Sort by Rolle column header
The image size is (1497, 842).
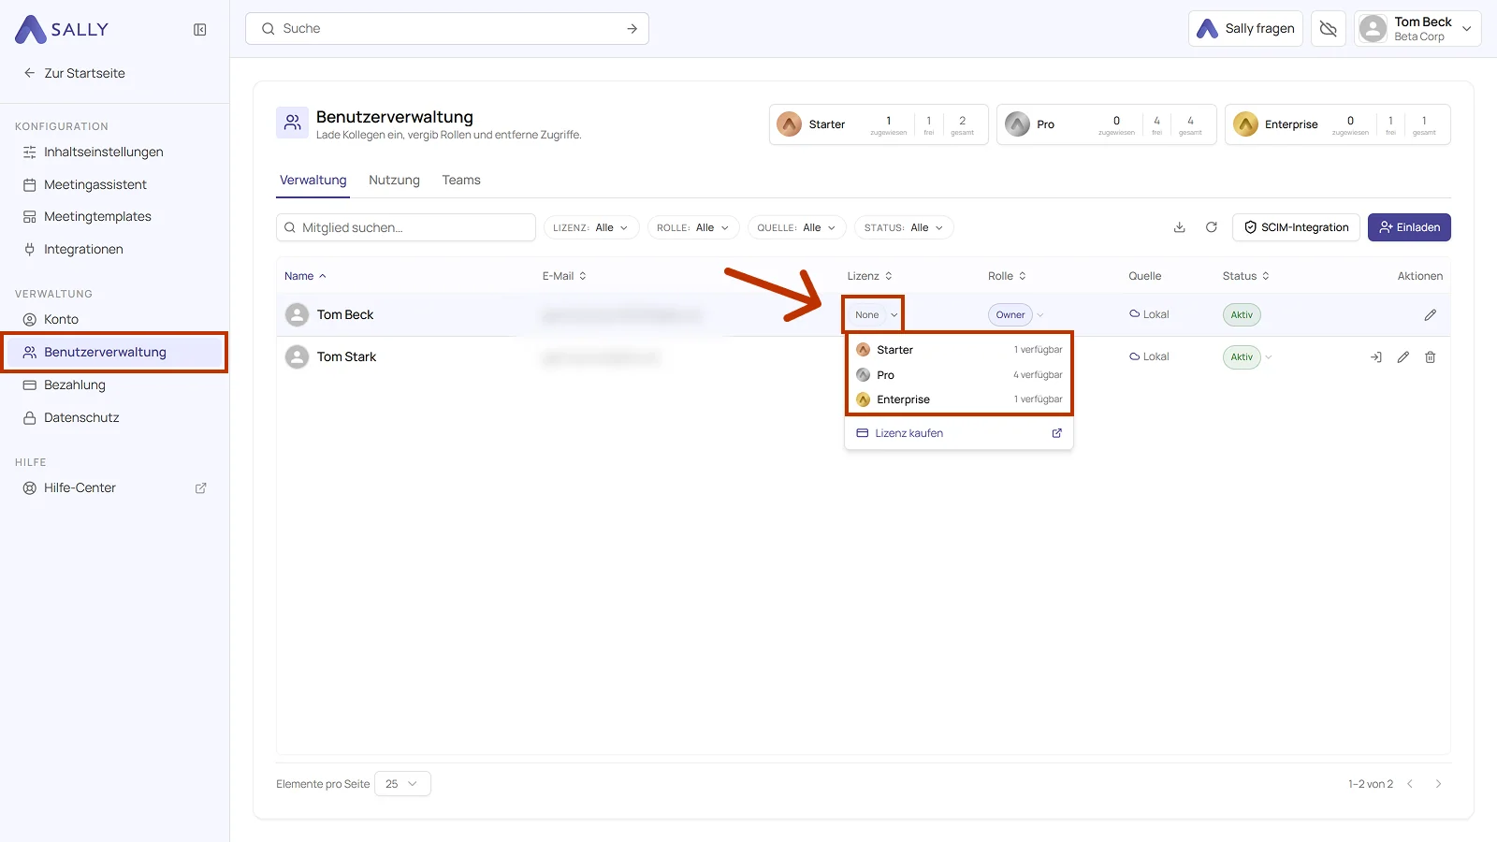[1008, 276]
